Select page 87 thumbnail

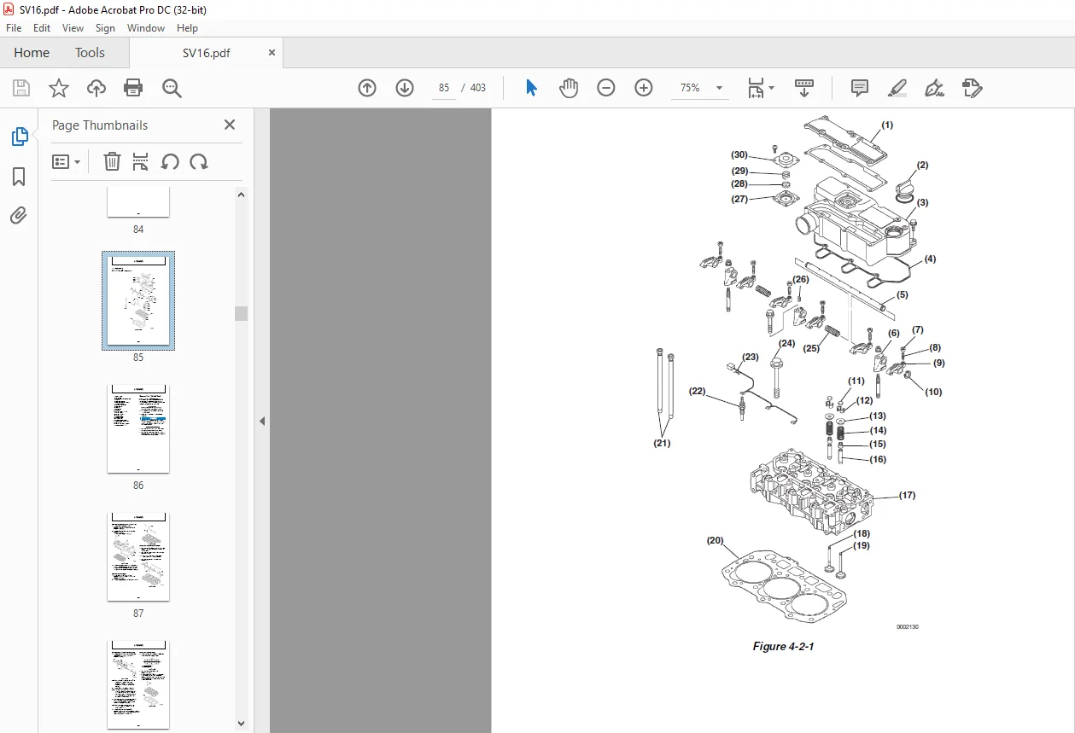tap(138, 556)
